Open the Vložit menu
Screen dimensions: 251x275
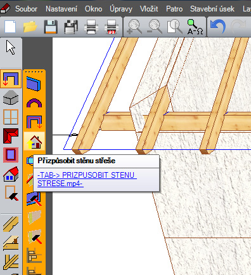click(x=149, y=9)
